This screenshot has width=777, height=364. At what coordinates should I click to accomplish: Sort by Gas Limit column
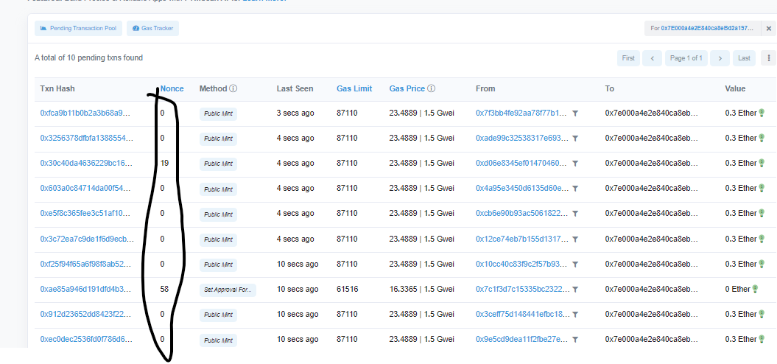(354, 88)
